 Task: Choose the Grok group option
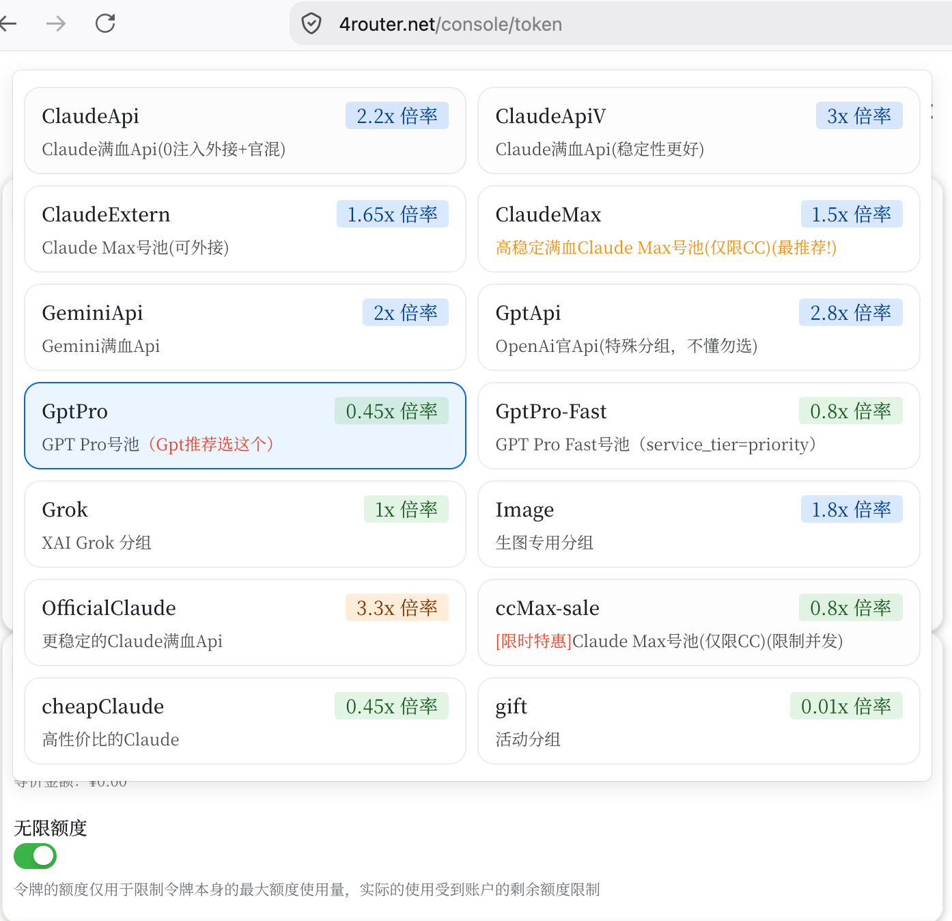[x=245, y=524]
